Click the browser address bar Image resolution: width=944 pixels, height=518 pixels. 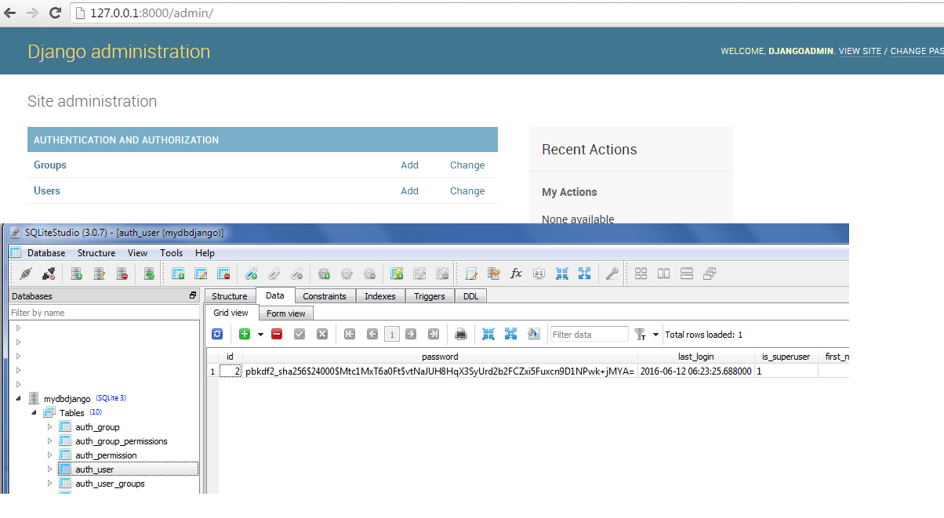point(507,13)
